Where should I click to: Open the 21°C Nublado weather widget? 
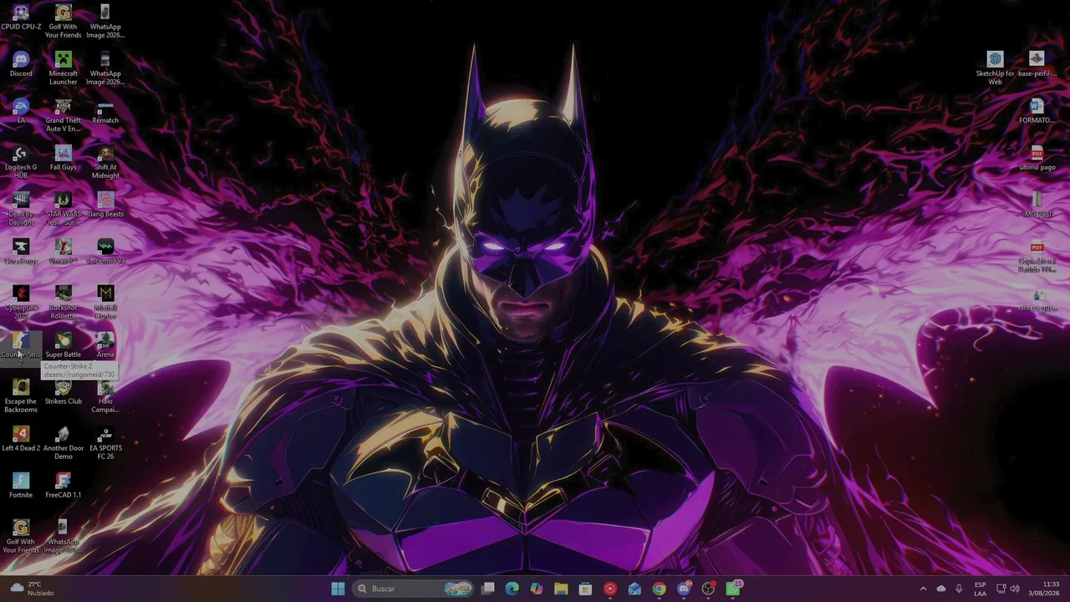[x=32, y=589]
